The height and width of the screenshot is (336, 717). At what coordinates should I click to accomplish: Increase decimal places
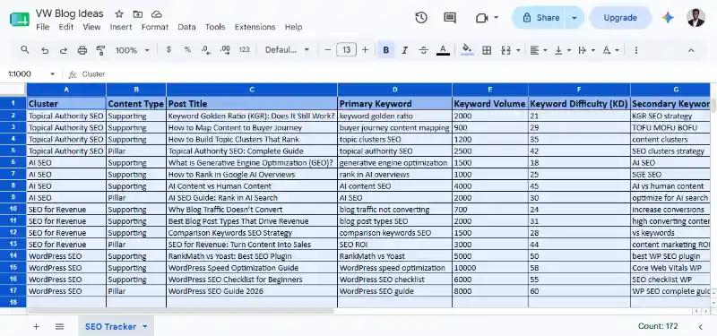(225, 50)
